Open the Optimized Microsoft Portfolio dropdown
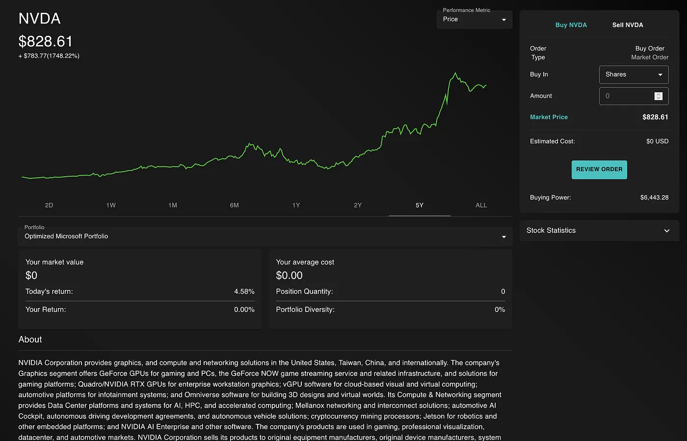This screenshot has width=687, height=441. click(265, 236)
